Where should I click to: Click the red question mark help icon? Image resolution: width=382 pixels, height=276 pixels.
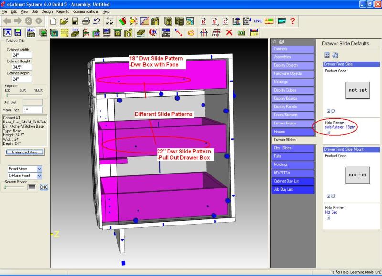tap(292, 21)
